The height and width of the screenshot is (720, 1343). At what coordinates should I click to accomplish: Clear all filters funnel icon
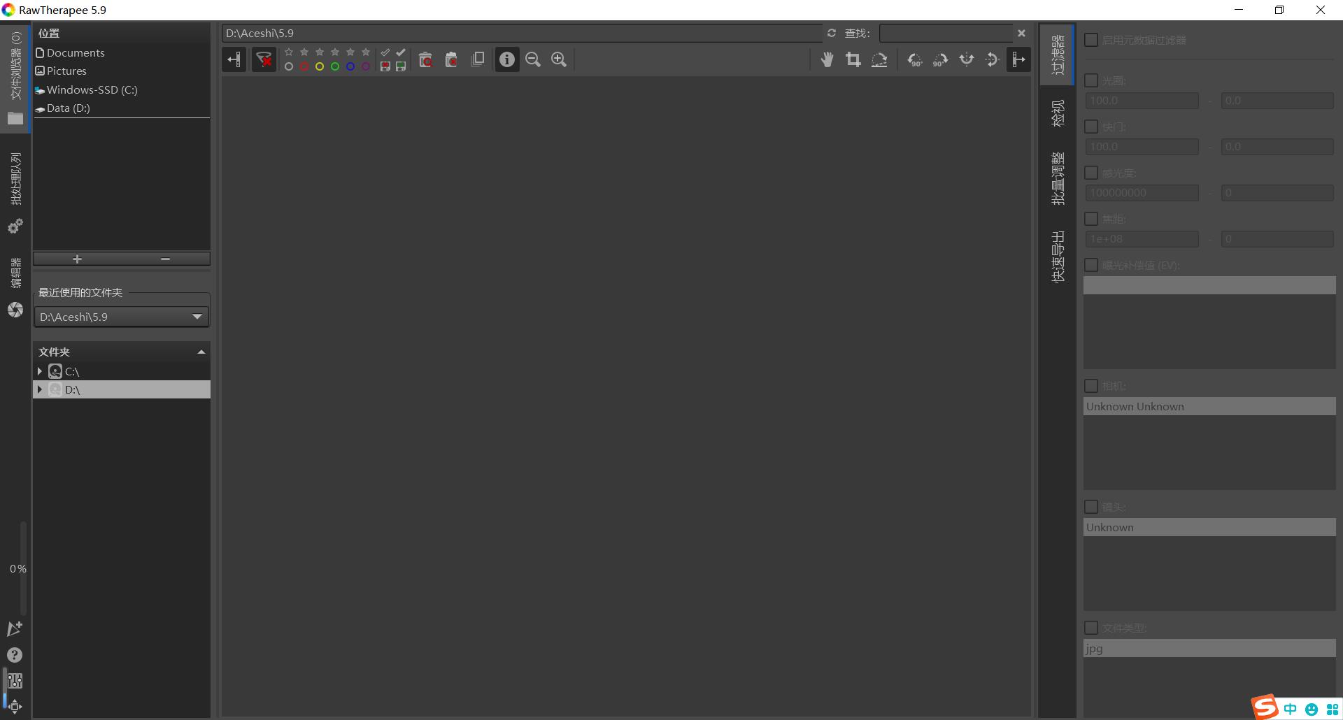[264, 60]
